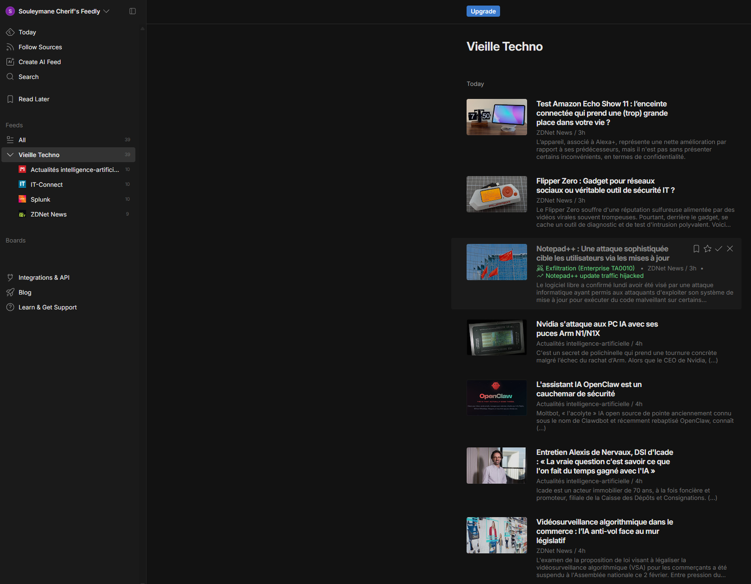Click the Actualités intelligence-artificielle feed favicon
Viewport: 751px width, 584px height.
[22, 169]
